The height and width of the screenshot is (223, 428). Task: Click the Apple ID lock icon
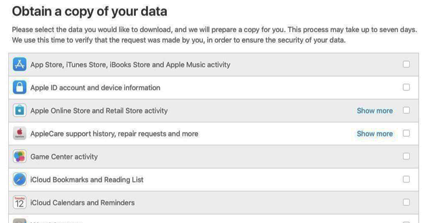click(19, 87)
